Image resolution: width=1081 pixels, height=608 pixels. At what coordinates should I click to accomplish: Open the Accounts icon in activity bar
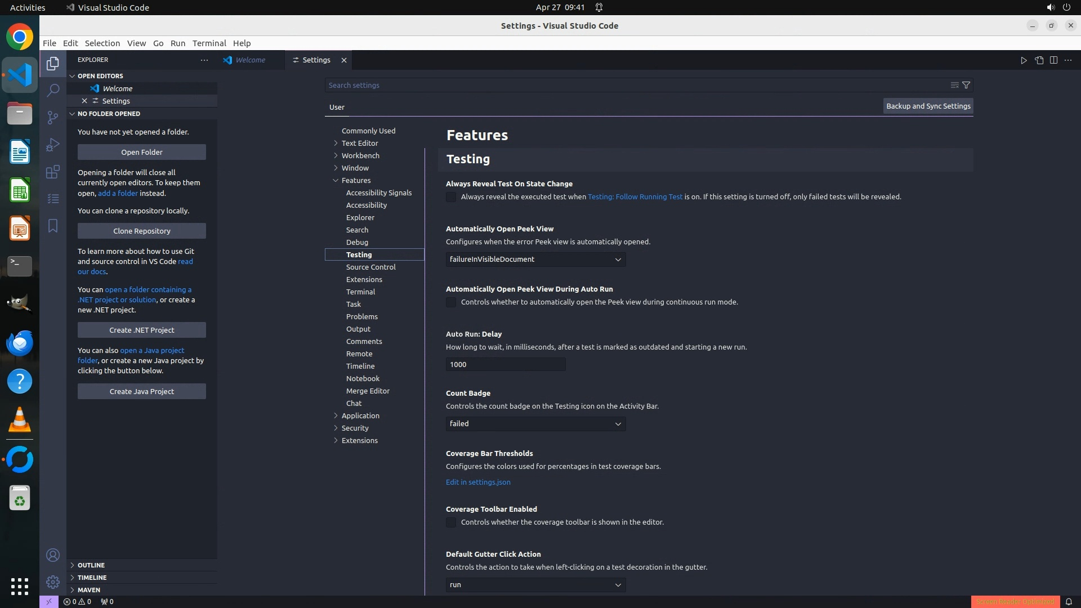[53, 555]
